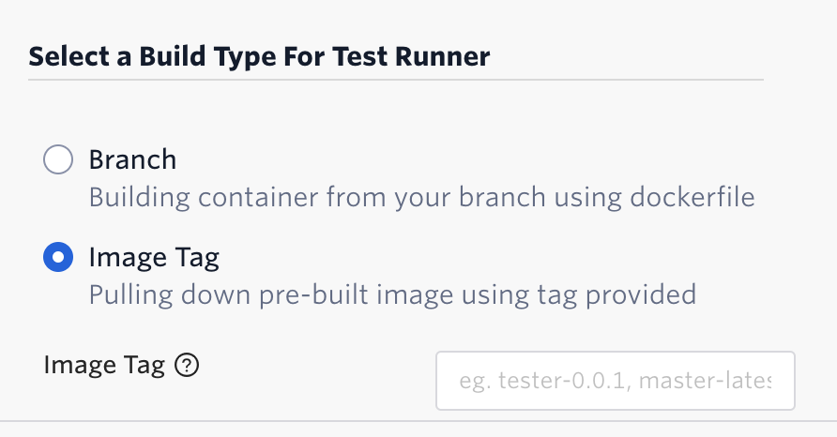Focus the Image Tag text input field
Screen dimensions: 837x437
[616, 381]
